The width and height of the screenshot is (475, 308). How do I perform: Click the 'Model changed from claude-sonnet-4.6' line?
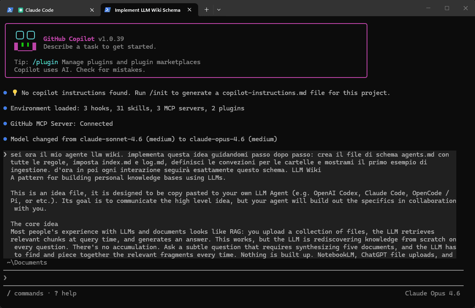(x=144, y=139)
